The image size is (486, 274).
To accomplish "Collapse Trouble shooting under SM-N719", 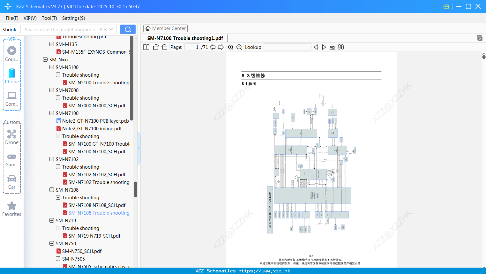I will (58, 228).
